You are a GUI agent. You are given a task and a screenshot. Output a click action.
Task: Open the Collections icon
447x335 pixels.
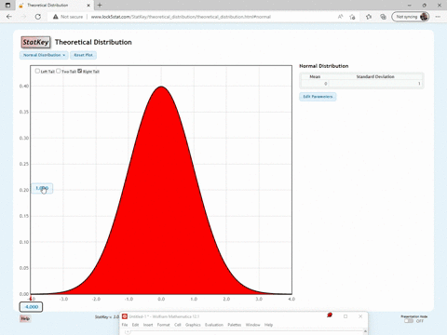click(x=383, y=17)
